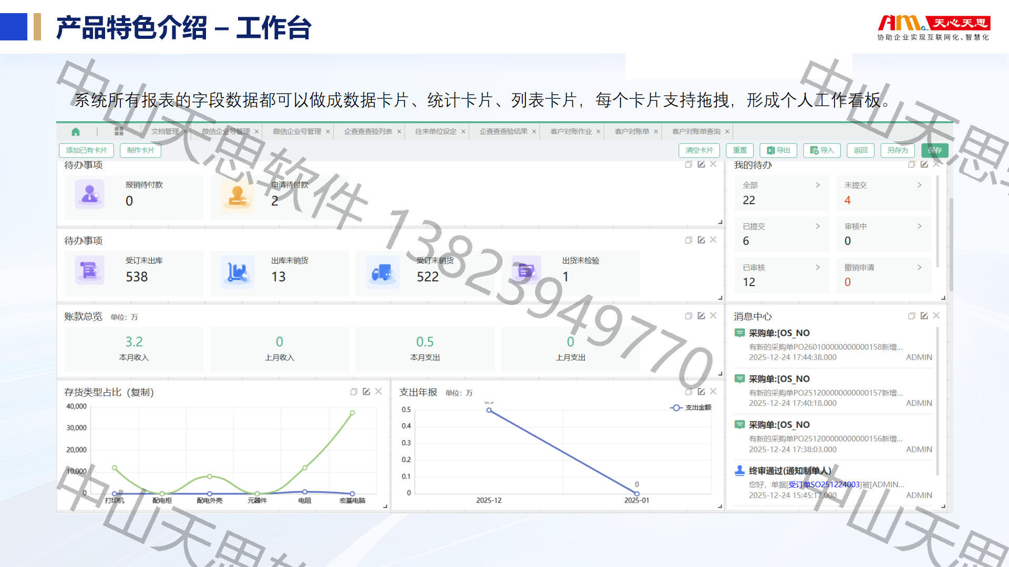Copy the 存货类型占比 chart card
1009x567 pixels.
[x=354, y=392]
